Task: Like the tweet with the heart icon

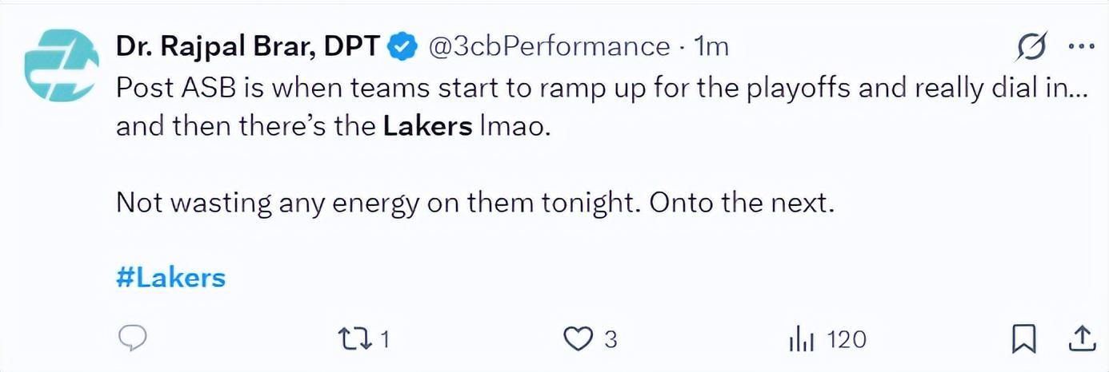Action: 578,340
